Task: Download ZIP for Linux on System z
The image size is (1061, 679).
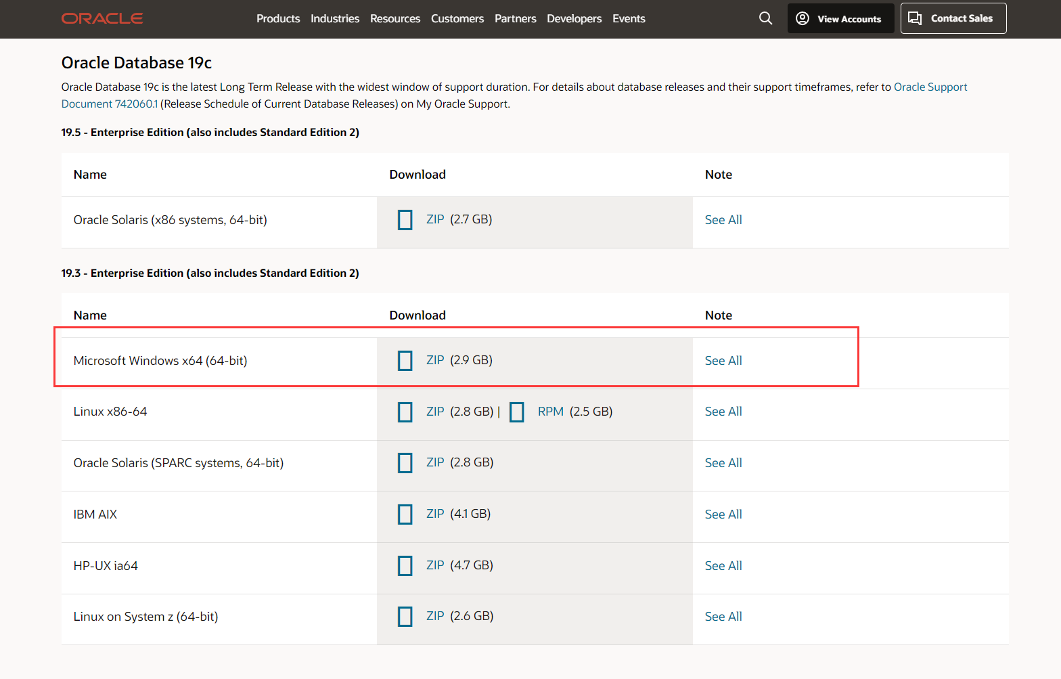Action: (x=435, y=616)
